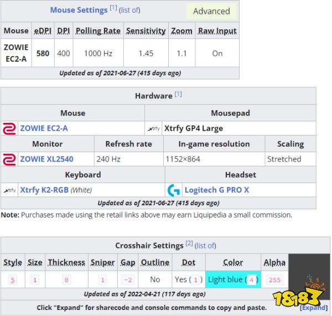This screenshot has height=316, width=332.
Task: Select the 1152×864 resolution value
Action: pos(183,159)
